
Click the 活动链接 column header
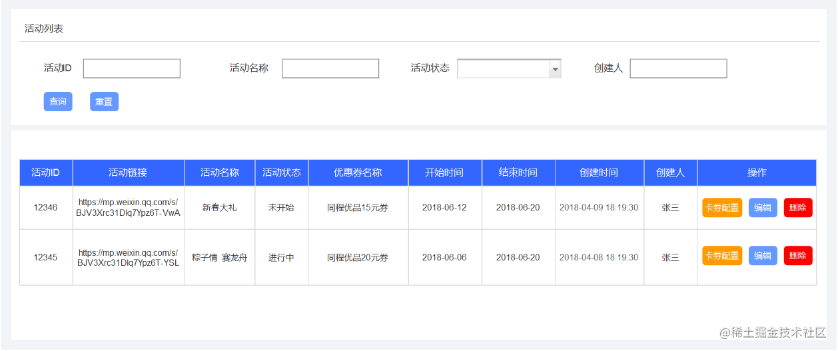coord(129,173)
